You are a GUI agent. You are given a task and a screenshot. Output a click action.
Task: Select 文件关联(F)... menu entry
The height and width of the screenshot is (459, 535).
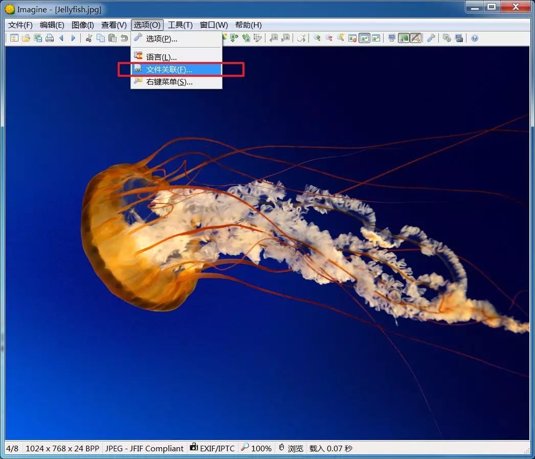click(176, 69)
